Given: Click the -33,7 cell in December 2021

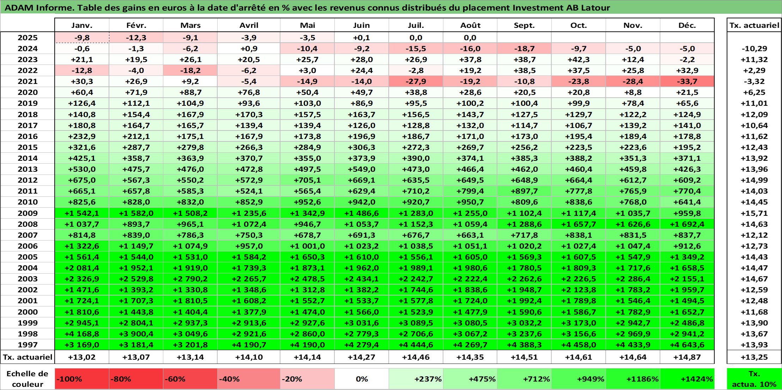Looking at the screenshot, I should tap(687, 81).
